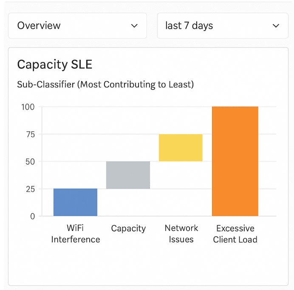Open the Overview dropdown

[77, 26]
